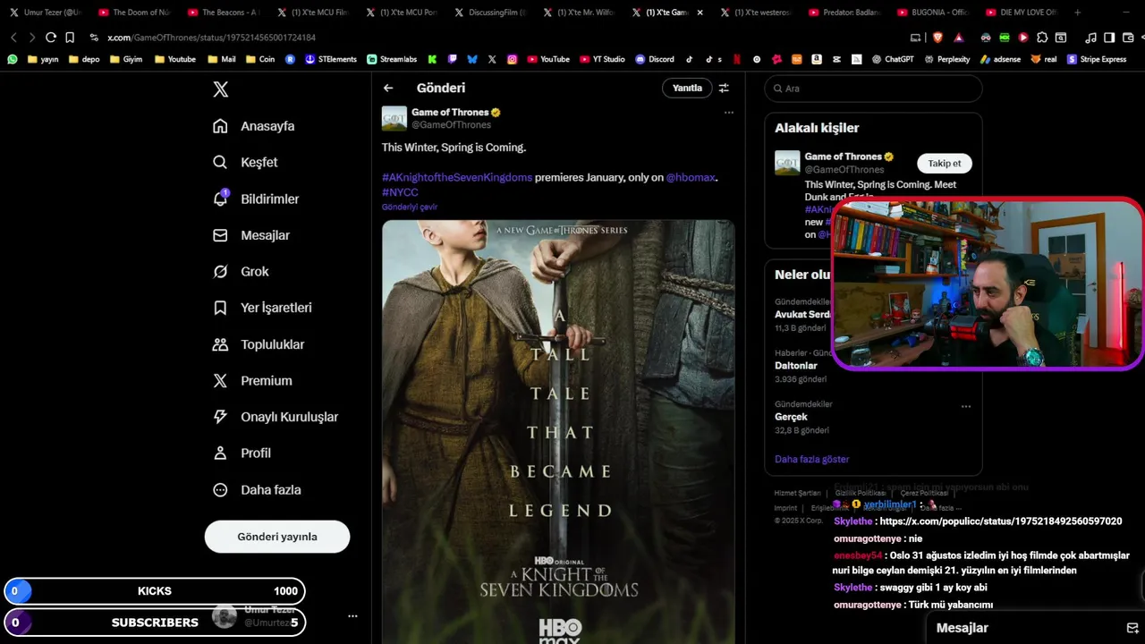The image size is (1145, 644).
Task: Open Yer İşaretleri bookmarks
Action: pyautogui.click(x=262, y=308)
